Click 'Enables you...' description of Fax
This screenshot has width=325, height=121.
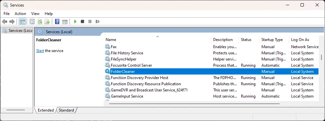click(x=225, y=47)
